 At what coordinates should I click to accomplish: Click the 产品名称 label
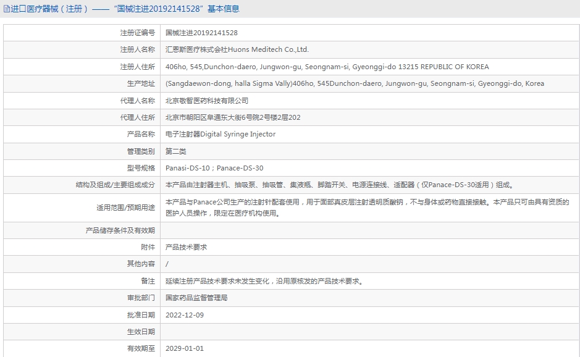click(141, 134)
